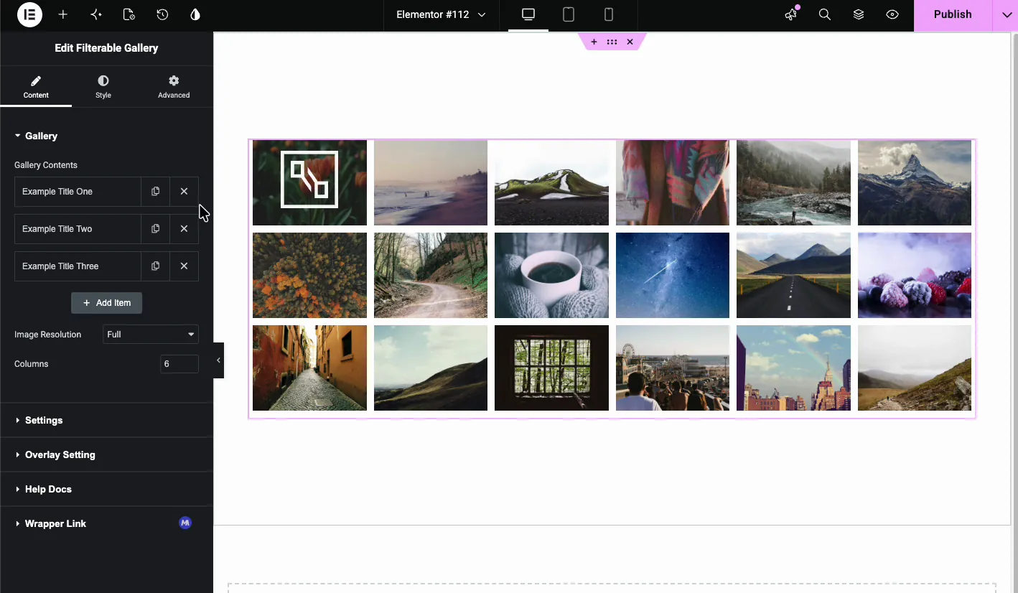Image resolution: width=1018 pixels, height=593 pixels.
Task: Click the Publish button
Action: coord(953,14)
